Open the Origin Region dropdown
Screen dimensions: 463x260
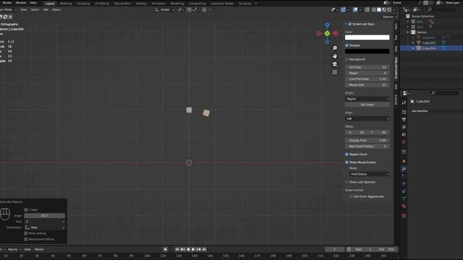(368, 99)
